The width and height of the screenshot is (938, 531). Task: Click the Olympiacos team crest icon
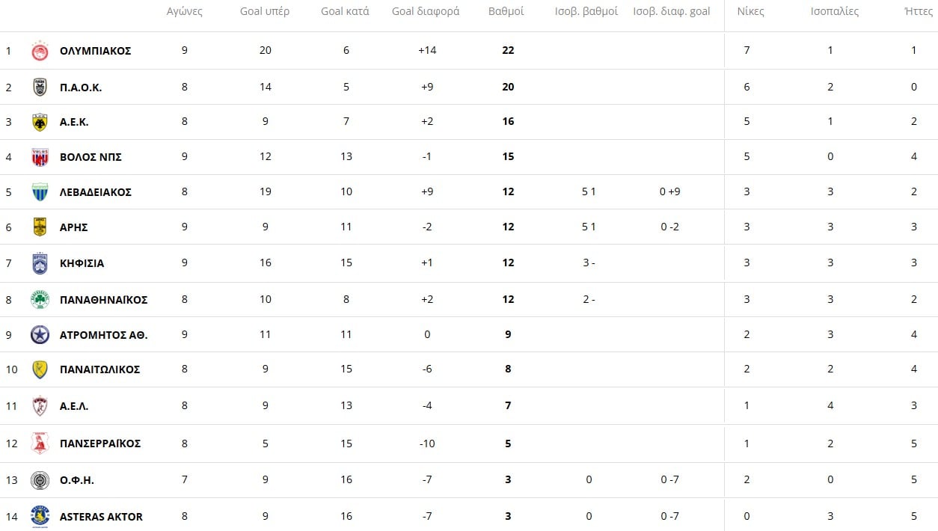coord(40,51)
